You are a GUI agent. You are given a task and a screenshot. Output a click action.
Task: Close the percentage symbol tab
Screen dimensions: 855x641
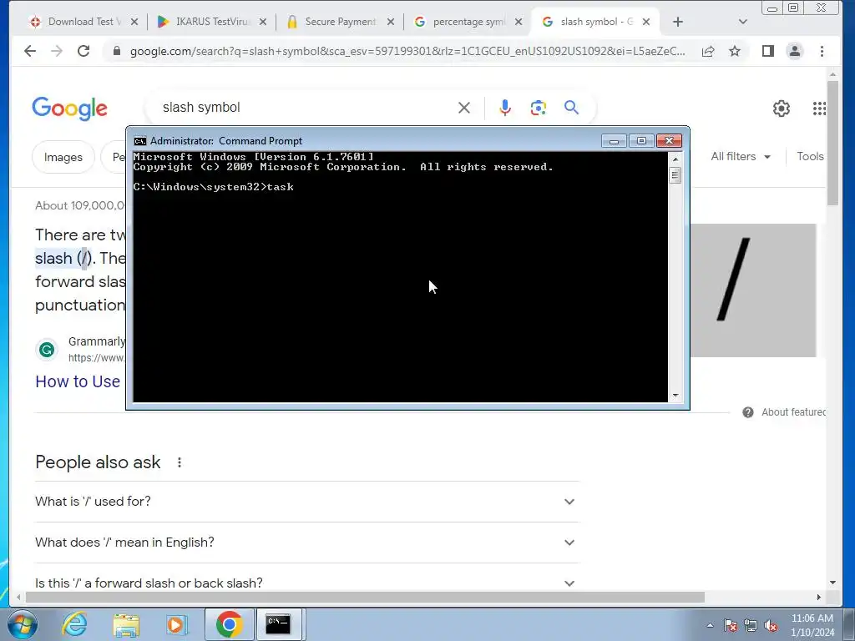click(519, 22)
